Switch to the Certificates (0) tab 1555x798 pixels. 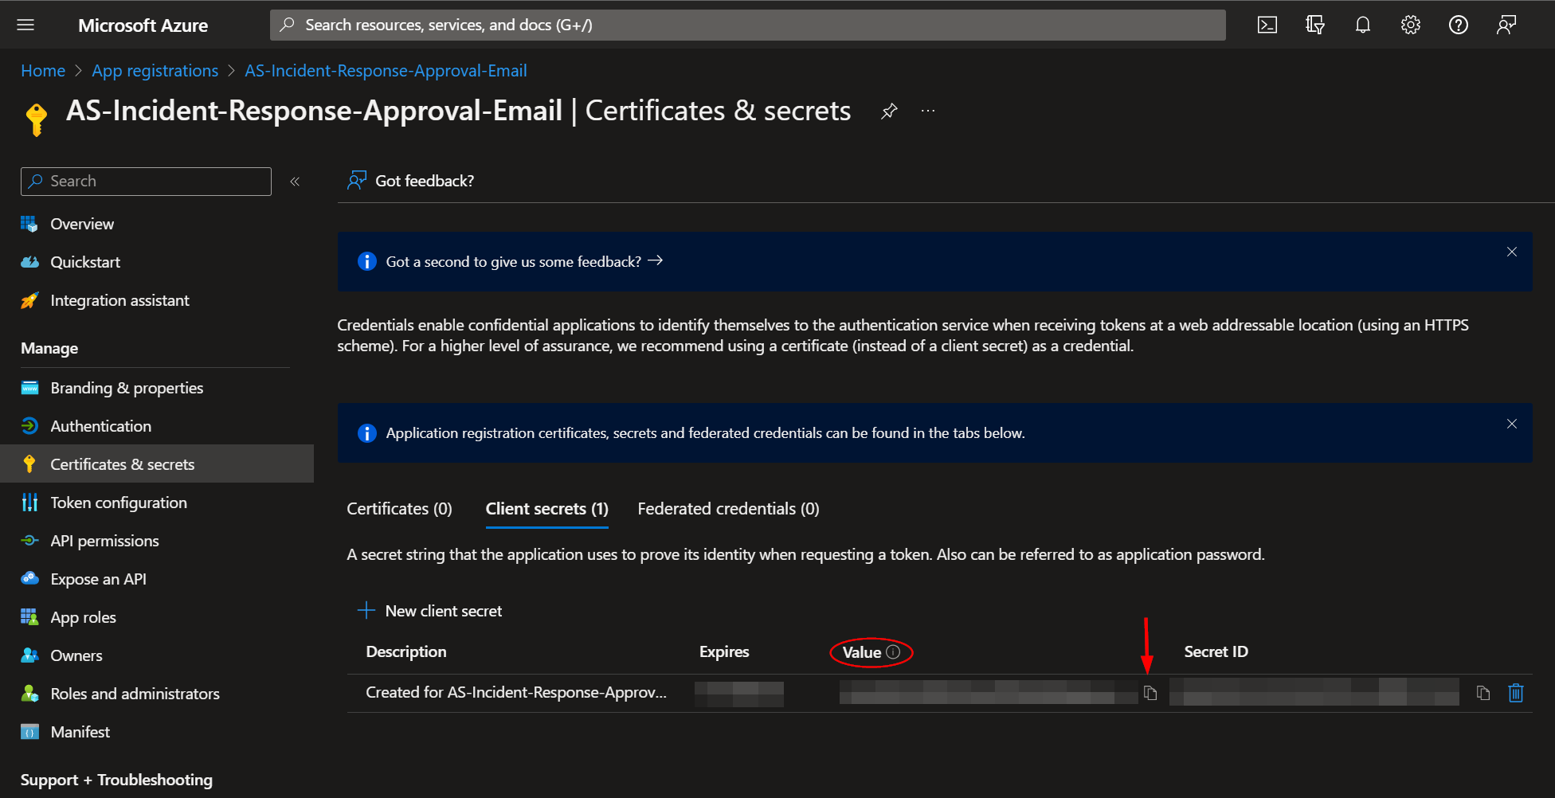(399, 509)
